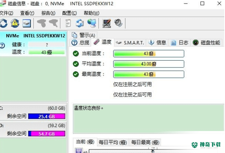Select the 当前 temperature graph tab
The width and height of the screenshot is (225, 153).
(x=85, y=142)
